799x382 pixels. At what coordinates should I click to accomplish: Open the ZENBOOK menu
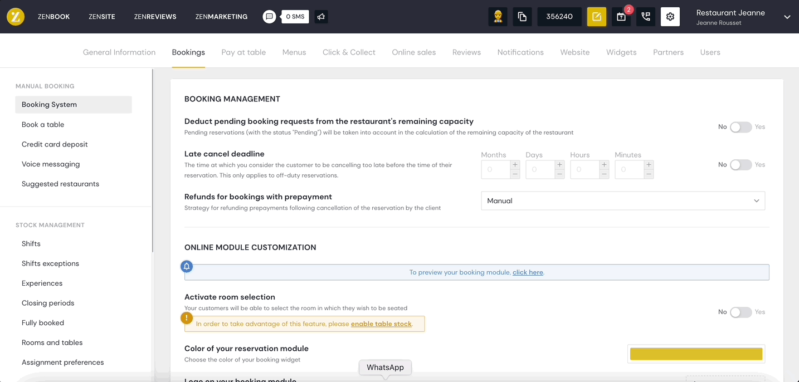click(x=53, y=17)
